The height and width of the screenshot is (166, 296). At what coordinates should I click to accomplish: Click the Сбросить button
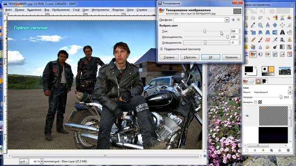[190, 57]
